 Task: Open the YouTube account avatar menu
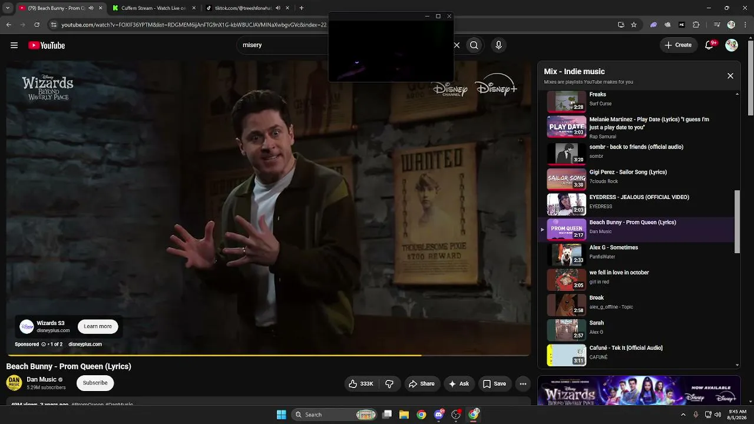click(x=732, y=45)
